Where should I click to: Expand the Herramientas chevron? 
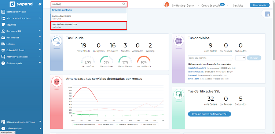click(40, 37)
